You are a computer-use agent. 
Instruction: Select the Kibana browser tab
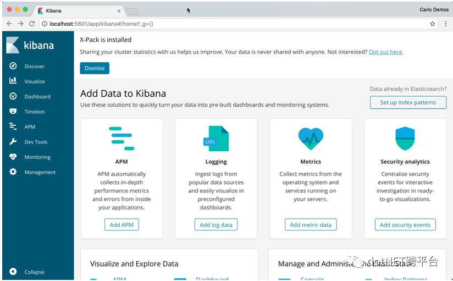click(x=78, y=10)
